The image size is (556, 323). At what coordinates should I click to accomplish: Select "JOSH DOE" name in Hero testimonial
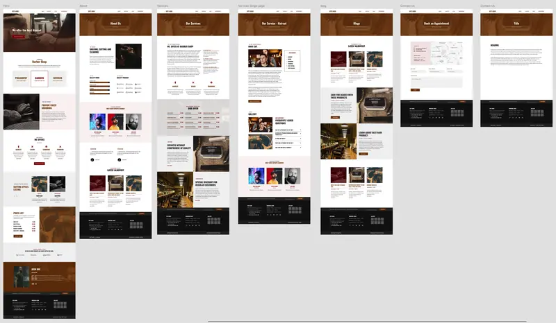point(36,269)
